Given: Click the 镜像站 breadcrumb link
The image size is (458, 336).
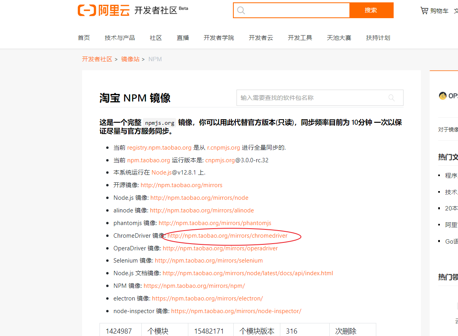Looking at the screenshot, I should tap(130, 59).
